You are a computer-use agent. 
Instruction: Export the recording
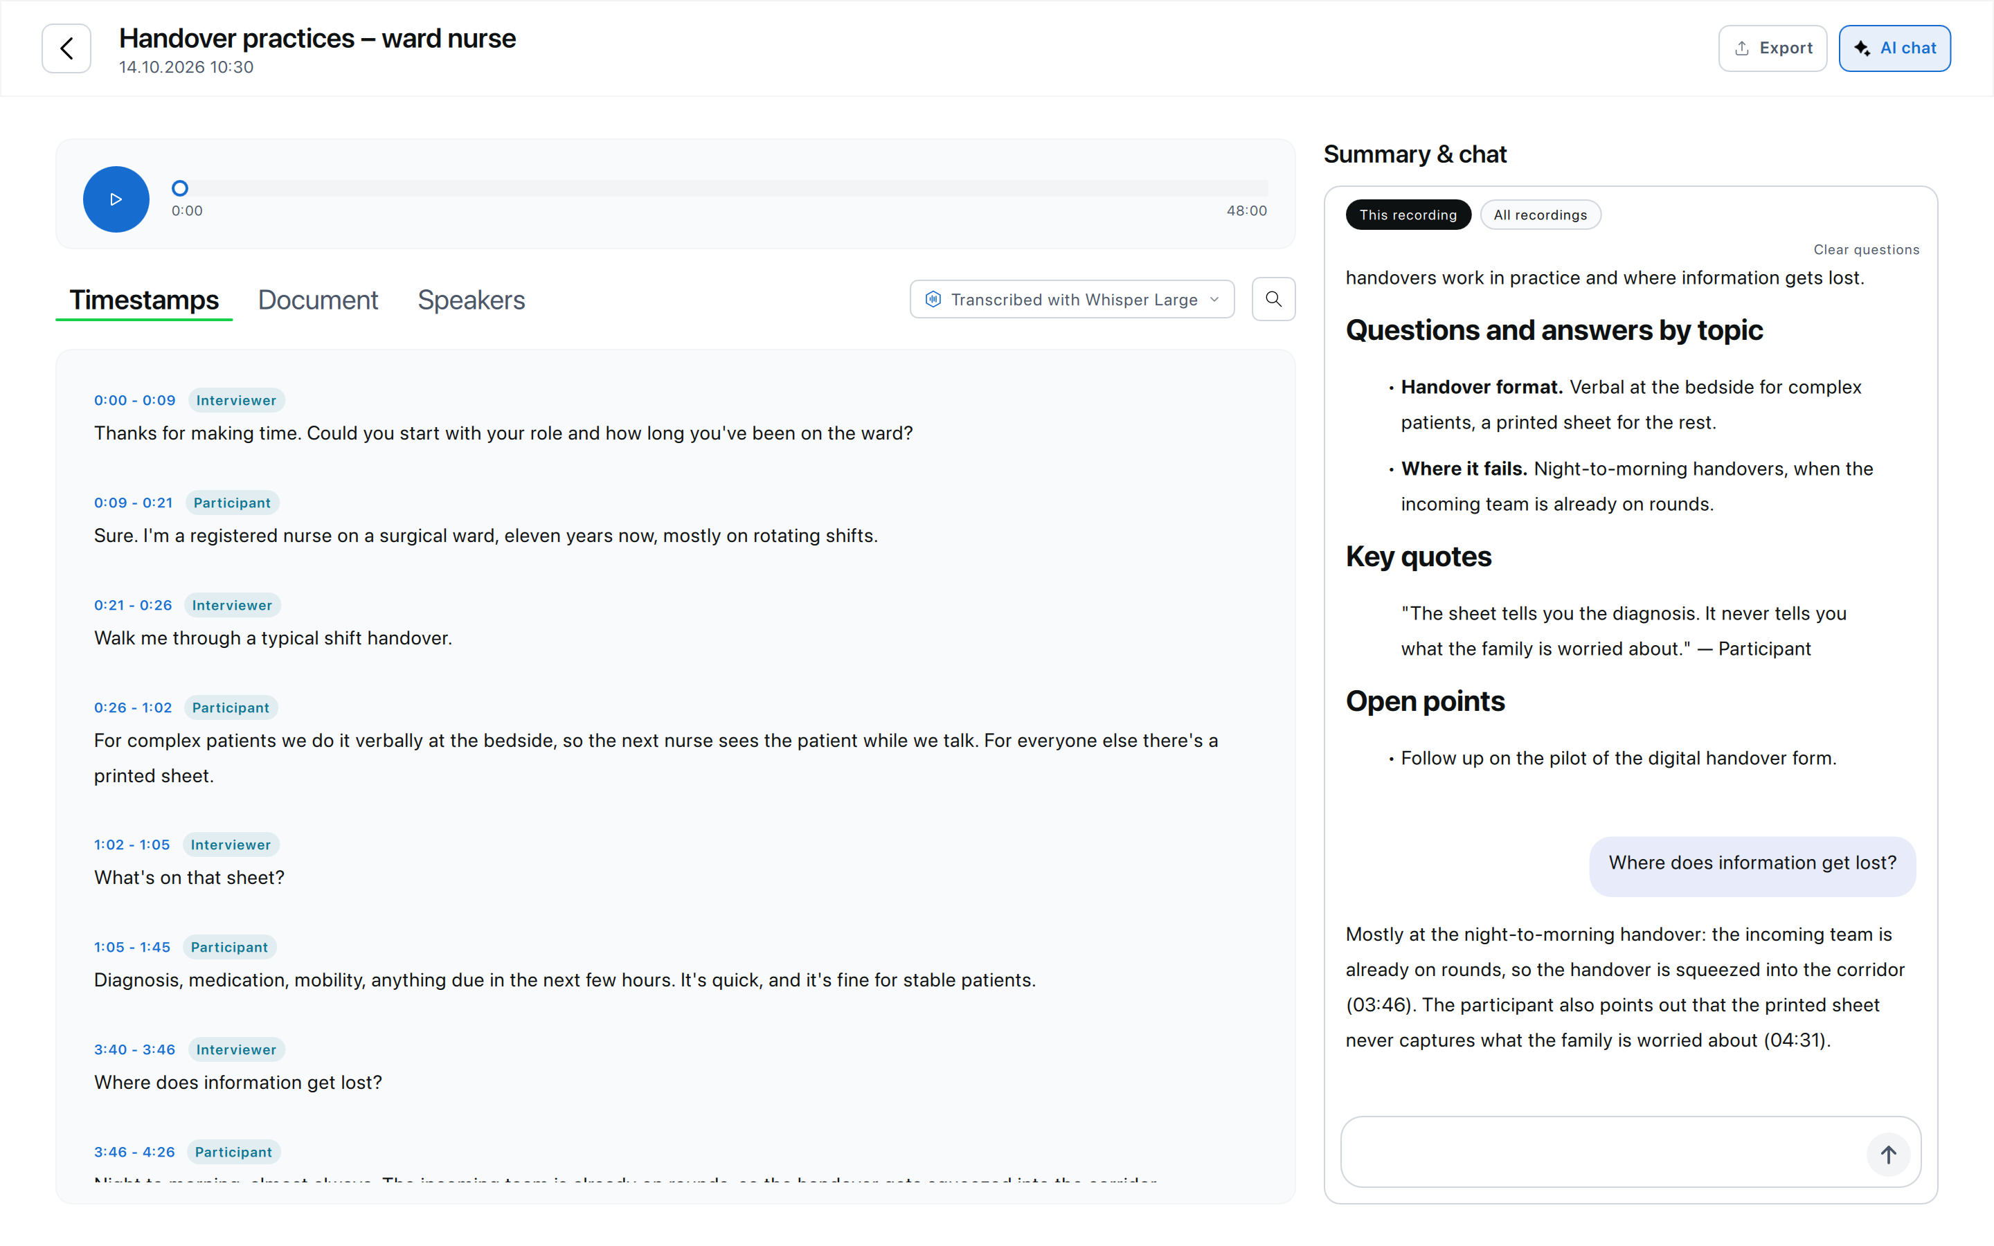[1772, 48]
